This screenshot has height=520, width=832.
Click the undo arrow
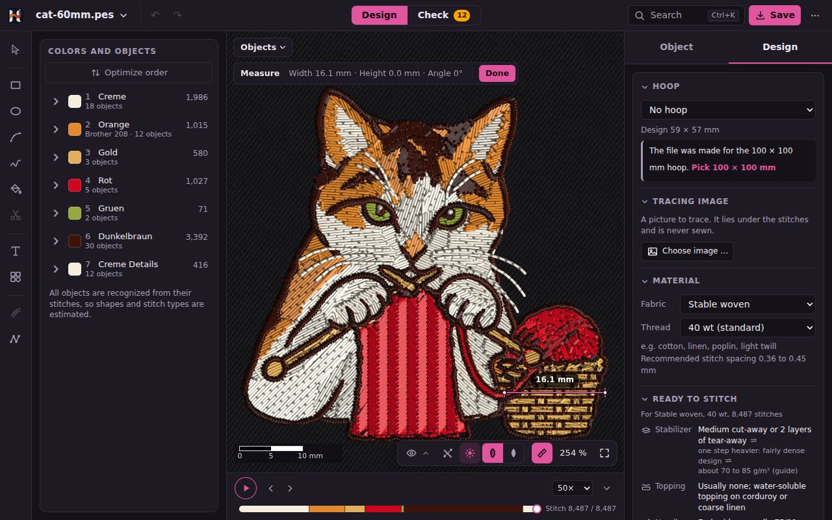pos(155,15)
